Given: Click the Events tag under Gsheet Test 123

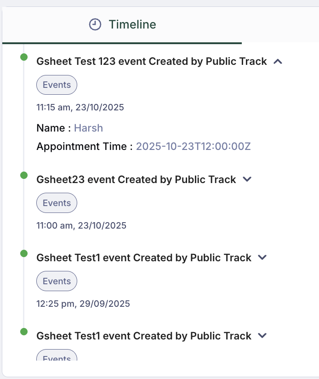Looking at the screenshot, I should coord(57,85).
